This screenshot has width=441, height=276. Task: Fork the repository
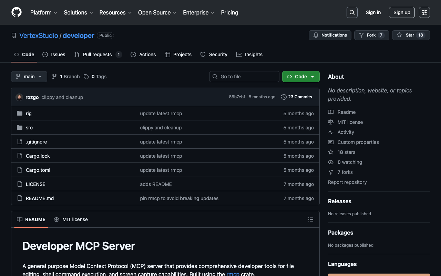(x=371, y=35)
